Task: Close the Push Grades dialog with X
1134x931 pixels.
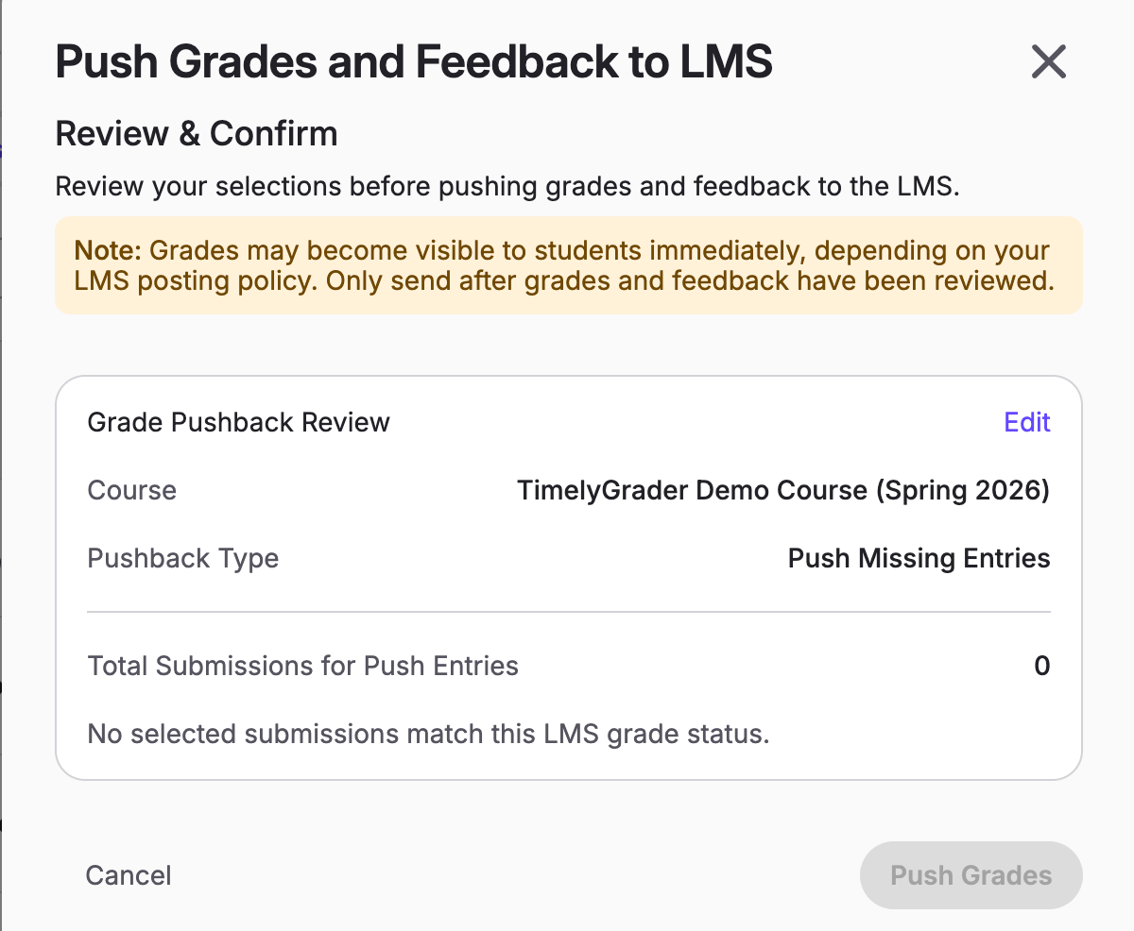Action: point(1049,62)
